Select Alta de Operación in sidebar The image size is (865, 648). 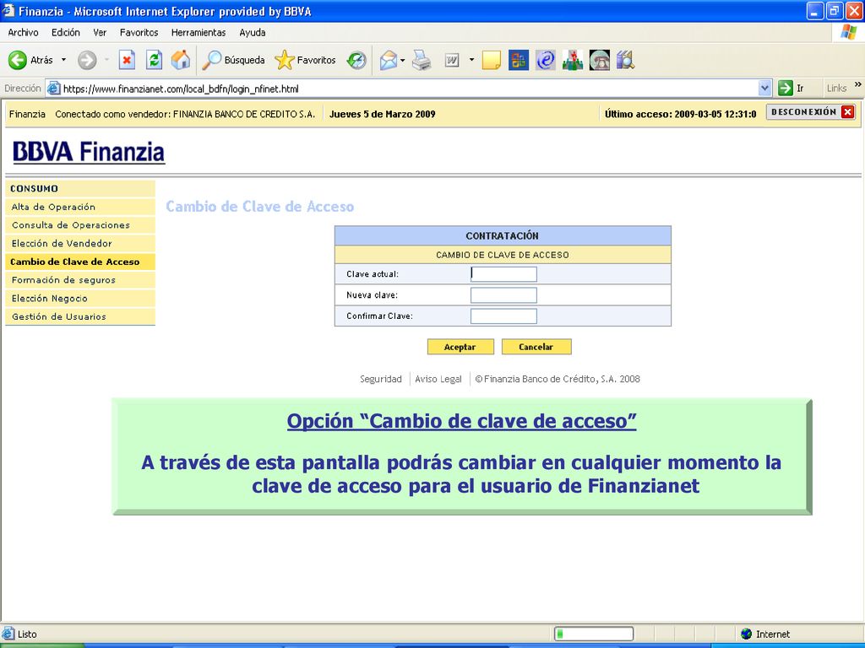(80, 208)
